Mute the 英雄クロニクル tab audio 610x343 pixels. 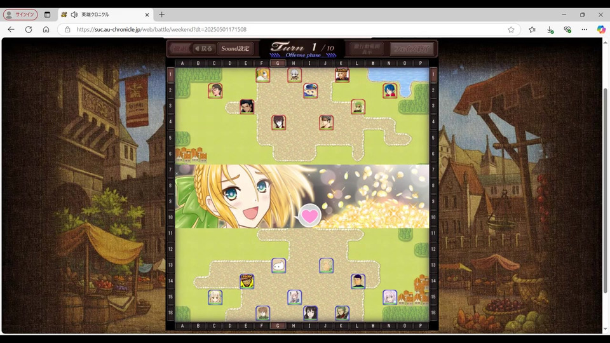pyautogui.click(x=74, y=15)
